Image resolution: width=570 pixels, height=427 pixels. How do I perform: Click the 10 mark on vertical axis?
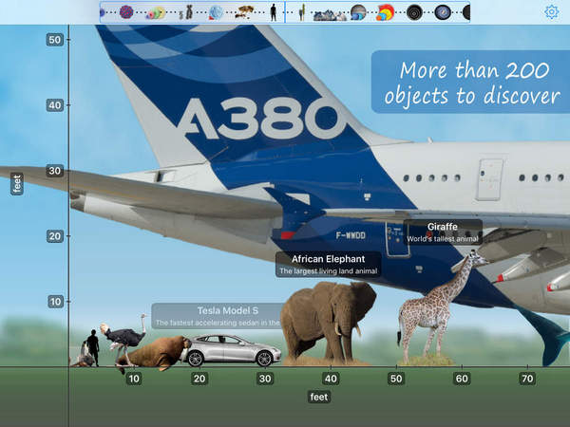pos(55,302)
